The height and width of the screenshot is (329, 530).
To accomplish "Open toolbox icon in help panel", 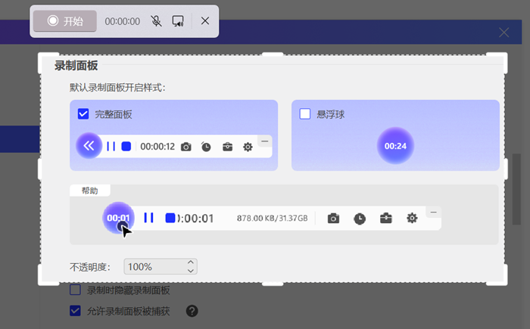I will pos(385,219).
